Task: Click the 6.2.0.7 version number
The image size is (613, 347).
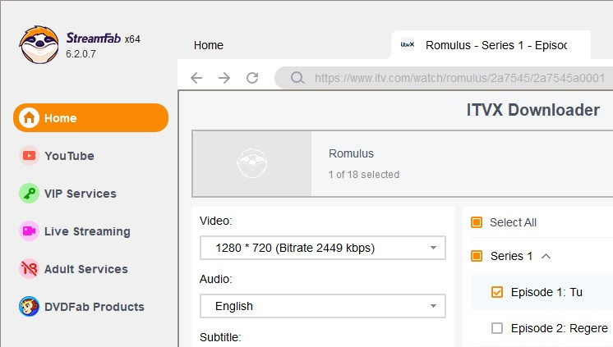Action: (81, 54)
